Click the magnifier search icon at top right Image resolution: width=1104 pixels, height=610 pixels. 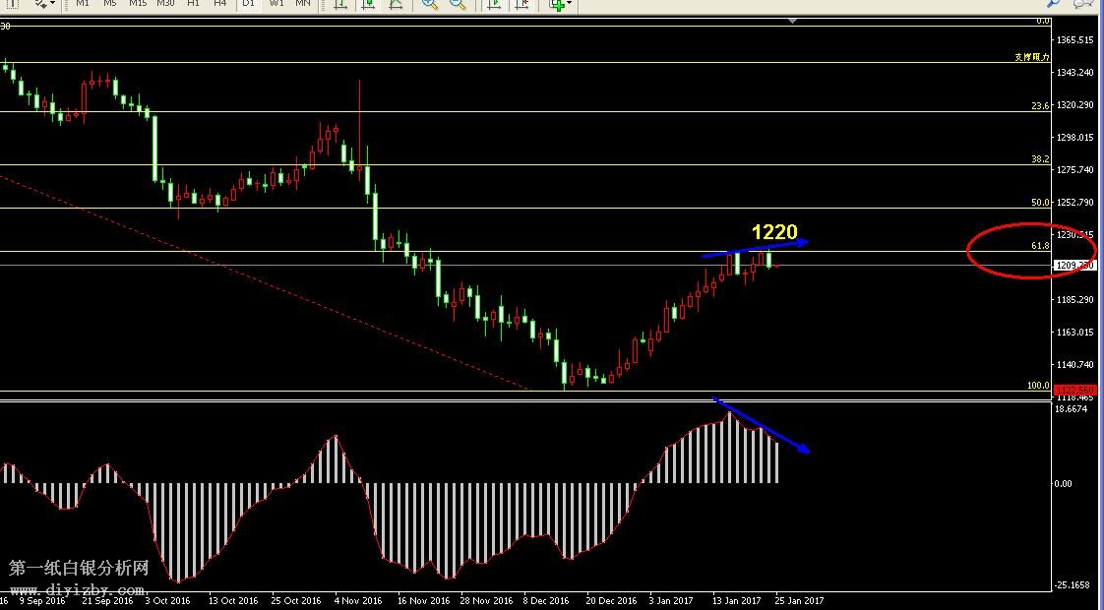tap(1053, 4)
